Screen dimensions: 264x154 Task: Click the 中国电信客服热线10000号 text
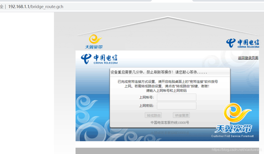pyautogui.click(x=170, y=123)
